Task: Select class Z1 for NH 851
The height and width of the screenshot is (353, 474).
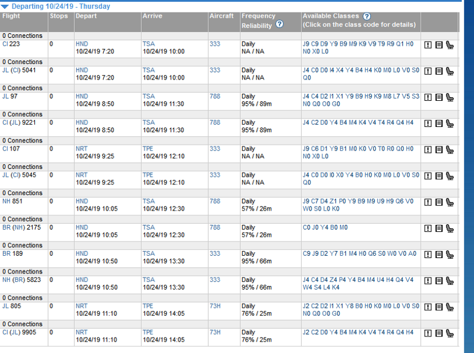Action: coord(333,201)
